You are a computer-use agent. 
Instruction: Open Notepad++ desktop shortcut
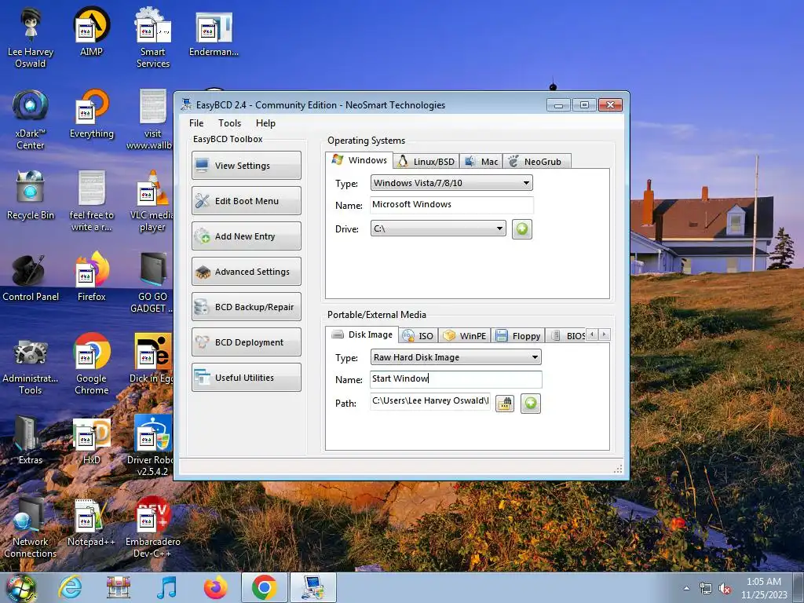(x=91, y=522)
